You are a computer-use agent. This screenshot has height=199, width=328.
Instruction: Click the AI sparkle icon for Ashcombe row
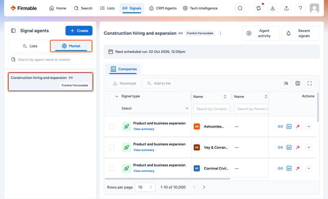[x=298, y=126]
